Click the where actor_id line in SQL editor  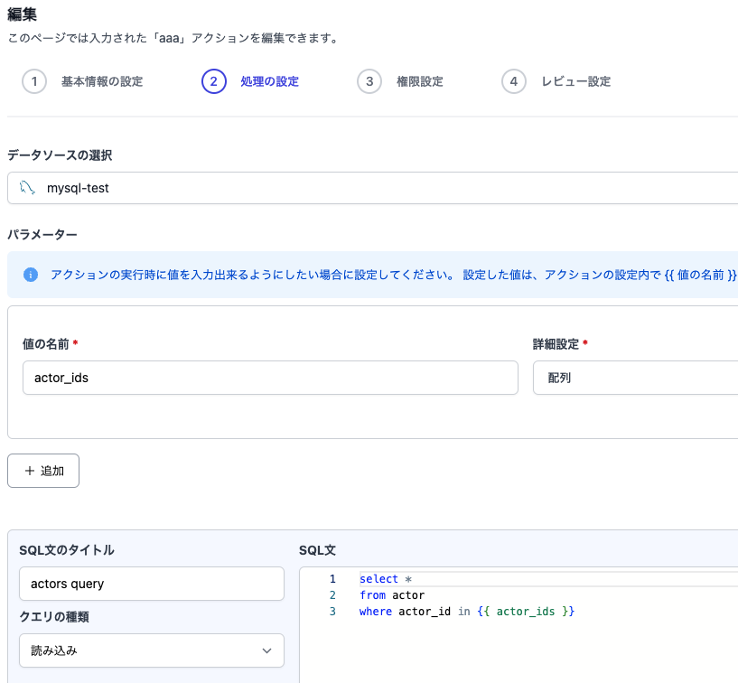[467, 611]
